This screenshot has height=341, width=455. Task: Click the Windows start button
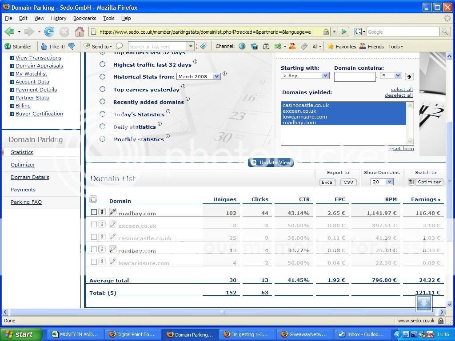(x=21, y=334)
